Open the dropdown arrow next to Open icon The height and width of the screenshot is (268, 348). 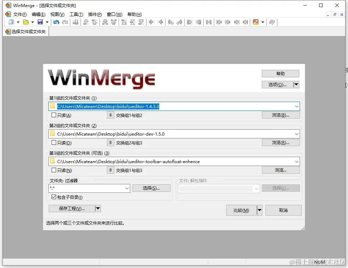pos(32,22)
